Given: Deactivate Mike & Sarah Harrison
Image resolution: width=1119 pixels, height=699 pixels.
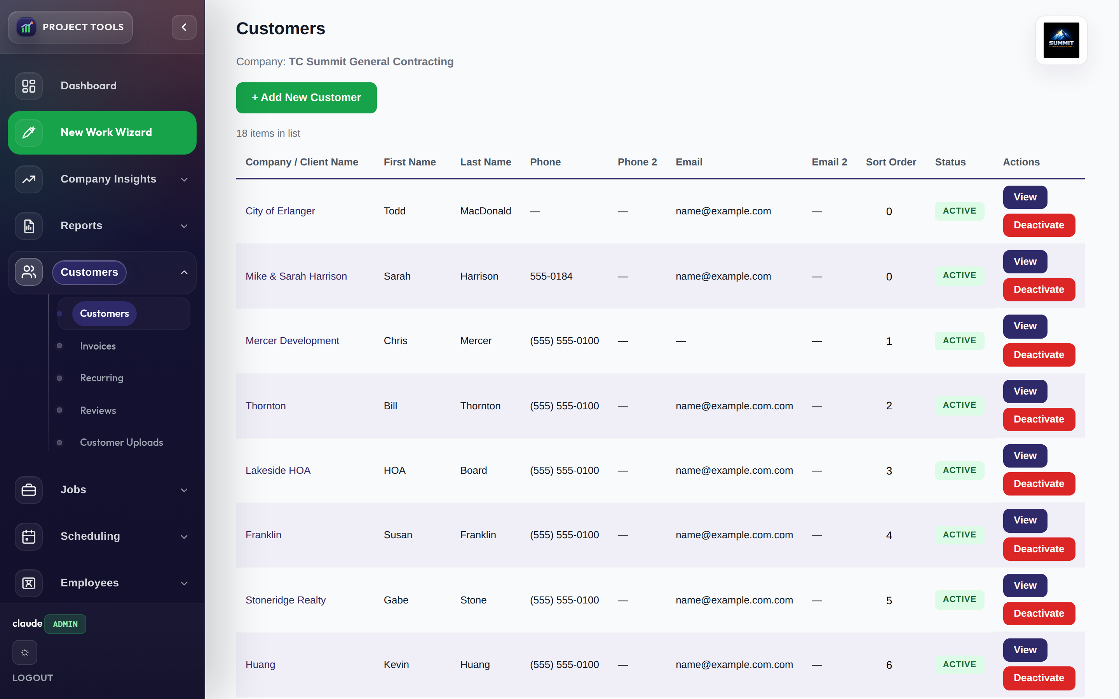Looking at the screenshot, I should tap(1039, 290).
